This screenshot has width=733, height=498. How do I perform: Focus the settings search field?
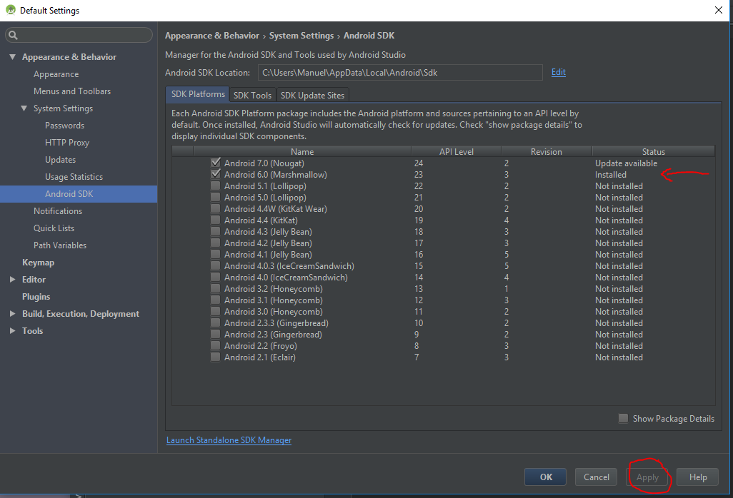[79, 35]
